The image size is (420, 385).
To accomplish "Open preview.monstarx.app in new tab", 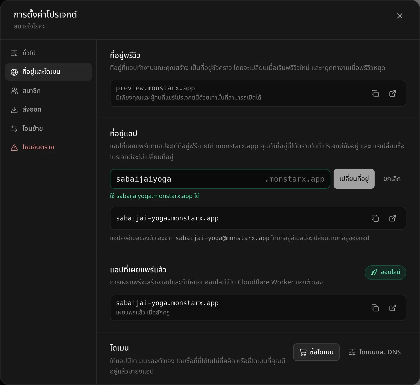I will coord(393,94).
